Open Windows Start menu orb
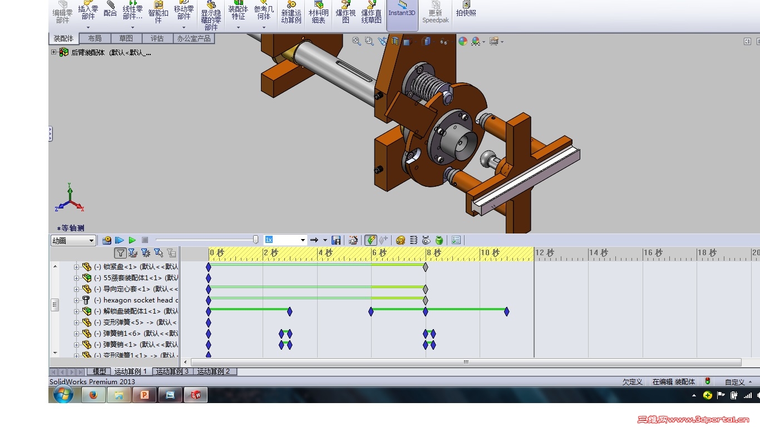The height and width of the screenshot is (427, 760). [x=63, y=395]
